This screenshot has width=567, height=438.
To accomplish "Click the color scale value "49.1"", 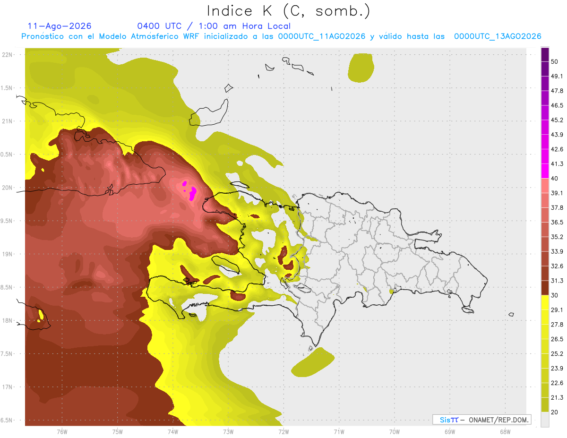I will [x=557, y=76].
